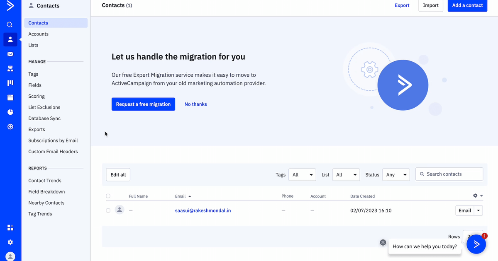Image resolution: width=498 pixels, height=261 pixels.
Task: Open the Settings gear icon in sidebar
Action: tap(10, 242)
